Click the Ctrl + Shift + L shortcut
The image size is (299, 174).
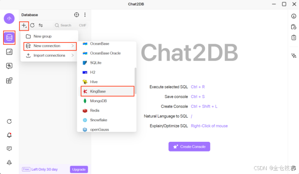tap(204, 107)
